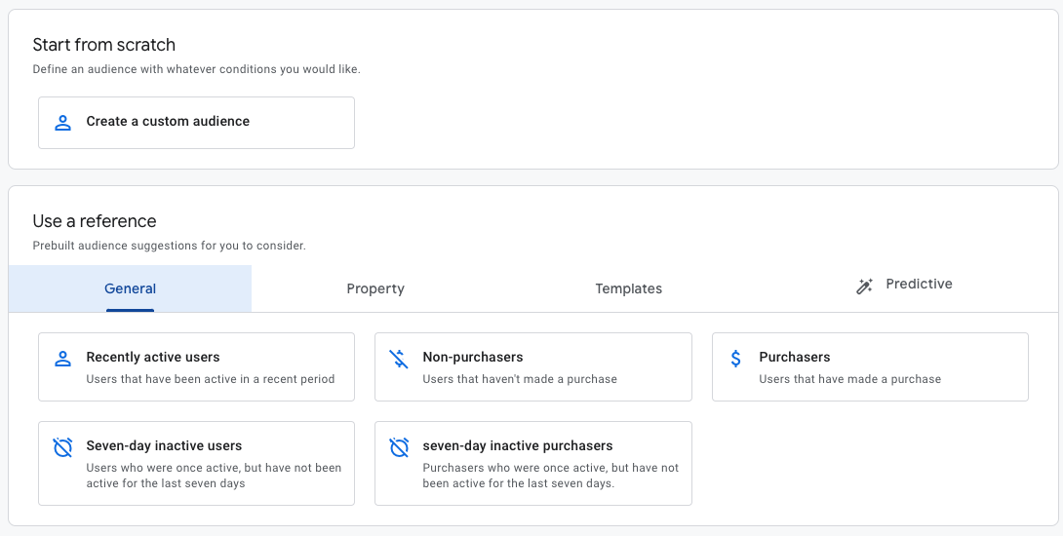
Task: Open the Templates tab
Action: coord(628,288)
